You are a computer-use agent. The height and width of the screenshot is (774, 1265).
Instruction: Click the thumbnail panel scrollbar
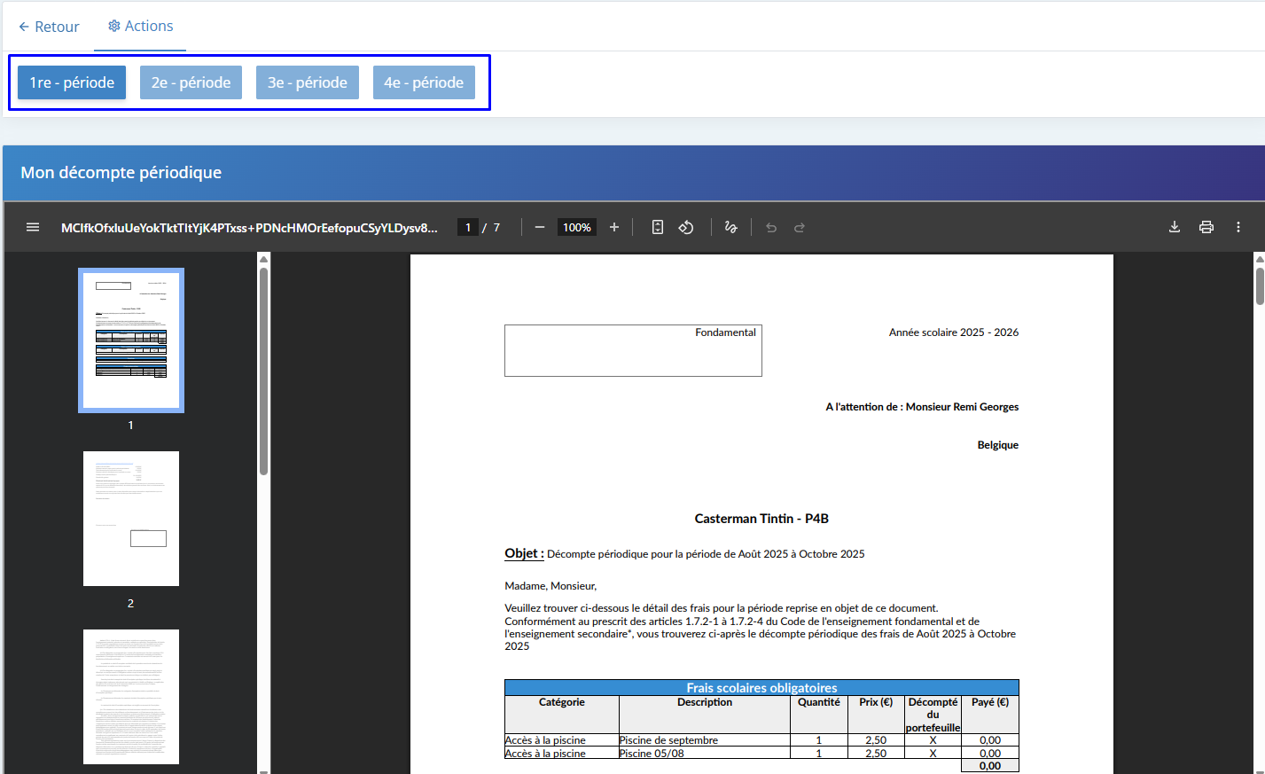(263, 372)
